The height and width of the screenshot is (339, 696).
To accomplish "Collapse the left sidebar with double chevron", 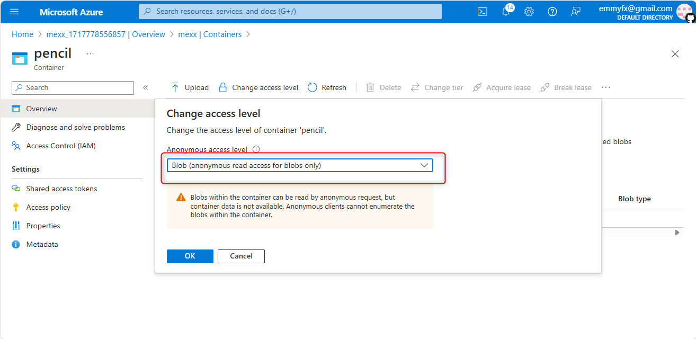I will pyautogui.click(x=145, y=88).
